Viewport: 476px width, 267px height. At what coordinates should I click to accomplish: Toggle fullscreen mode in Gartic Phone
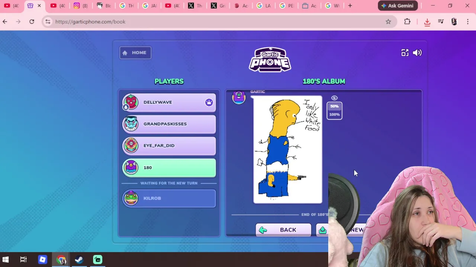(x=405, y=53)
